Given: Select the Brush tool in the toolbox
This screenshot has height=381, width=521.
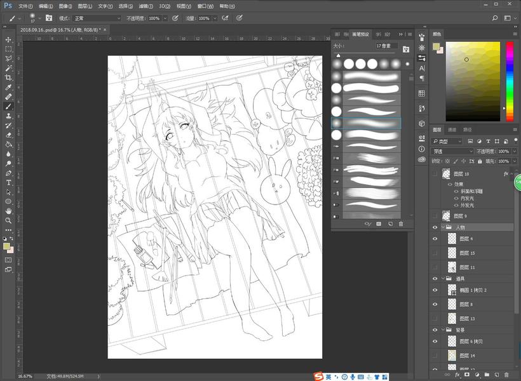Looking at the screenshot, I should (x=8, y=106).
